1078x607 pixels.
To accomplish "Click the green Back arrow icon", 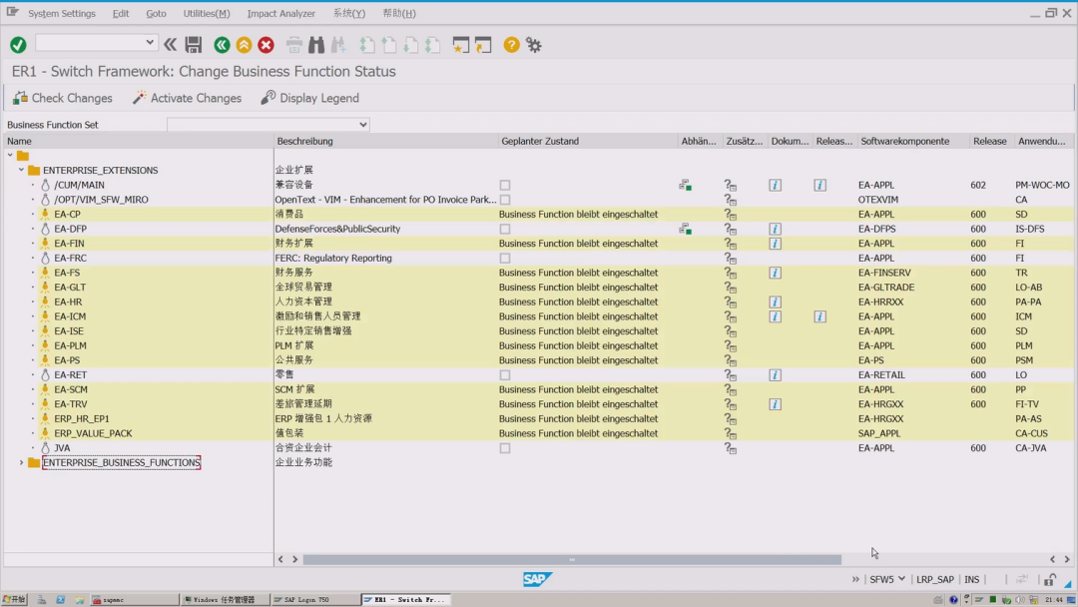I will coord(222,45).
